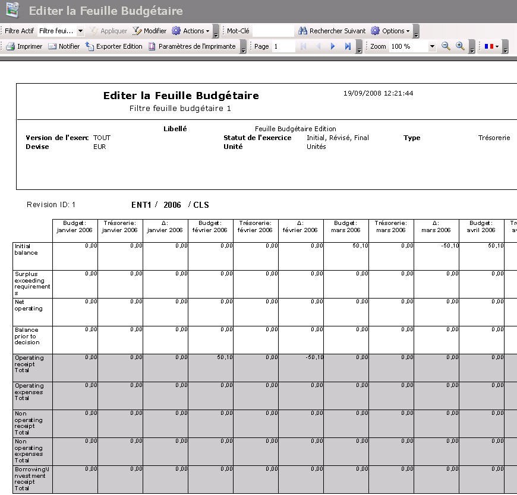The height and width of the screenshot is (495, 517).
Task: Click Exporter Edition icon
Action: [90, 46]
